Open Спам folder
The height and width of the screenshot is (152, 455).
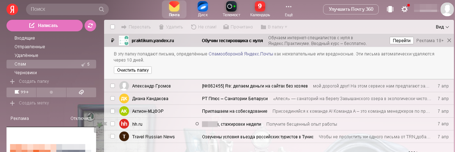[x=51, y=64]
